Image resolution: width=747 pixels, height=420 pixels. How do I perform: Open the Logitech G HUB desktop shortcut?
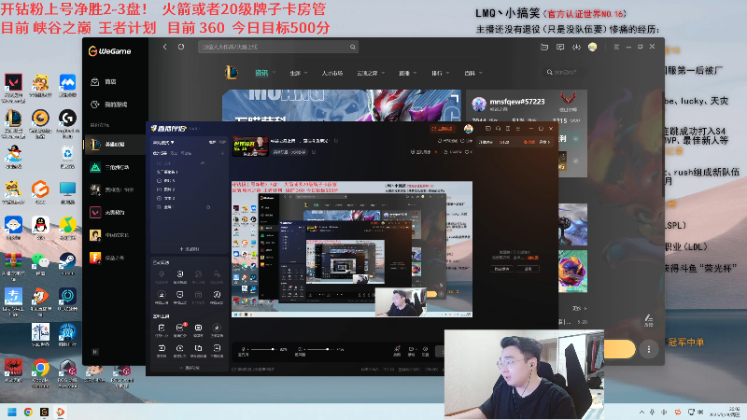[67, 119]
